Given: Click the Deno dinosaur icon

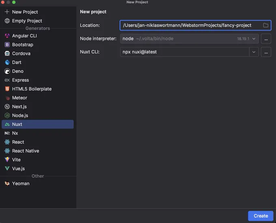Looking at the screenshot, I should [7, 71].
